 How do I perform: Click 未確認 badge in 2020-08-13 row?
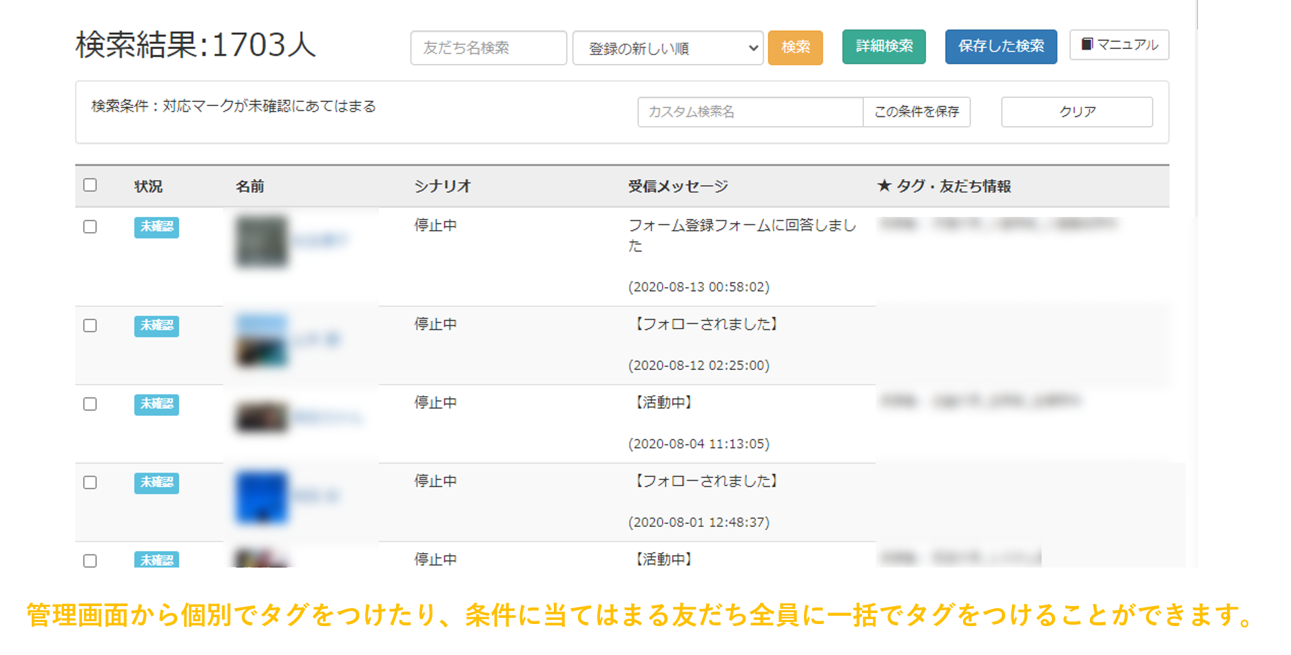156,227
